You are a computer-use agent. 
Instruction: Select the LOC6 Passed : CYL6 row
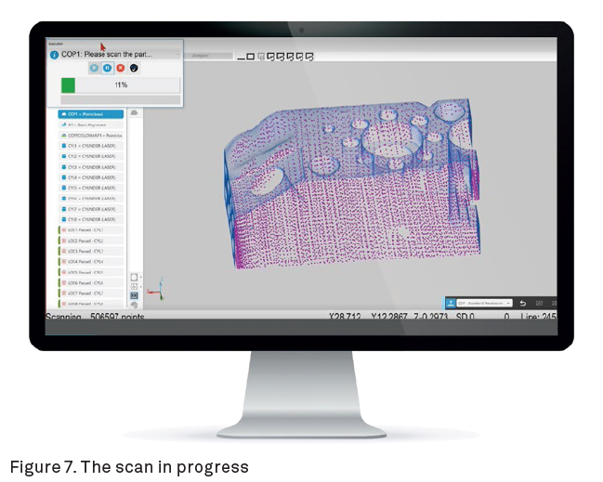(91, 282)
